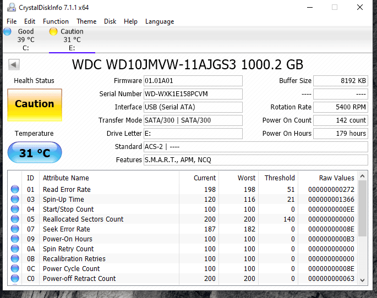Click the CrystalDiskInfo title bar app icon
The height and width of the screenshot is (298, 377).
click(12, 8)
